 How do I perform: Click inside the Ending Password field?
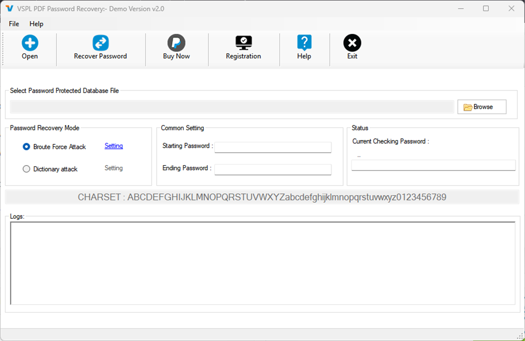click(273, 169)
